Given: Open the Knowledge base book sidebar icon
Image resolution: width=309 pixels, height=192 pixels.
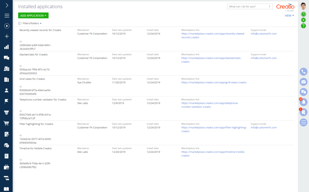Looking at the screenshot, I should [7, 189].
